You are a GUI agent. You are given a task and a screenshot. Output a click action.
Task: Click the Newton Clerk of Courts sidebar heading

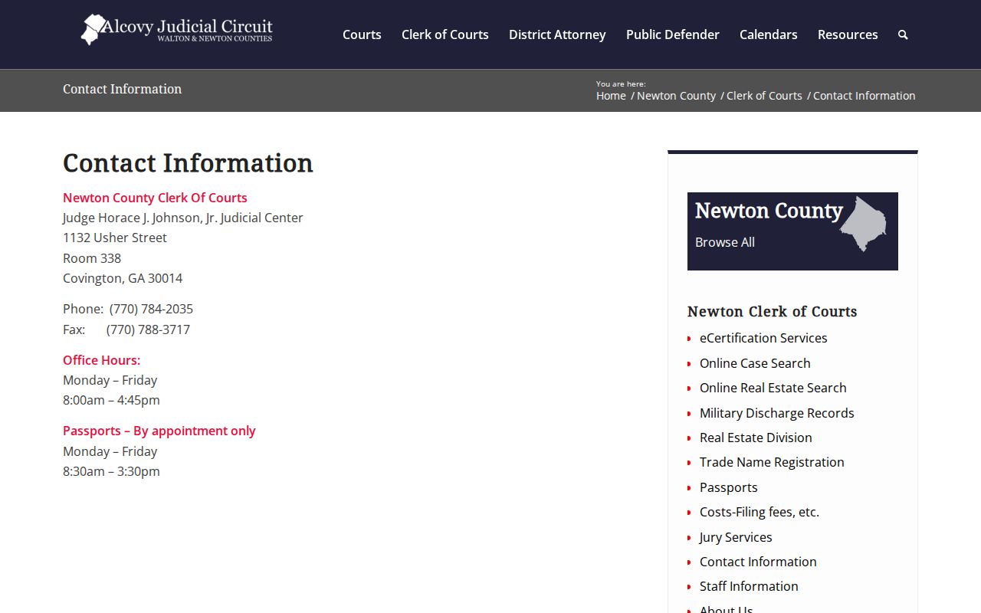point(772,311)
